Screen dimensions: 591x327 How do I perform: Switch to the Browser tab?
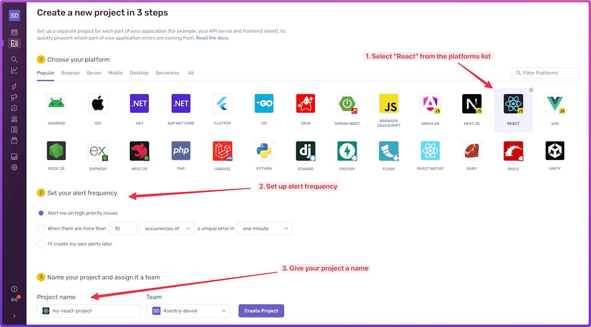71,73
